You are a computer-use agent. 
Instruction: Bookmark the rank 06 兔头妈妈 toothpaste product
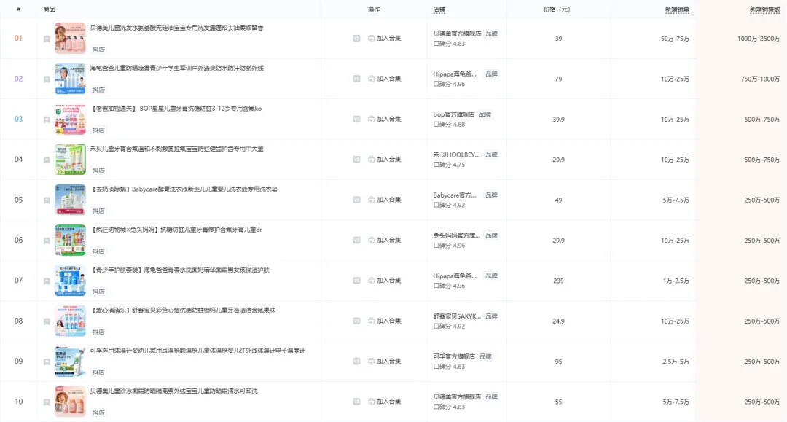click(47, 241)
